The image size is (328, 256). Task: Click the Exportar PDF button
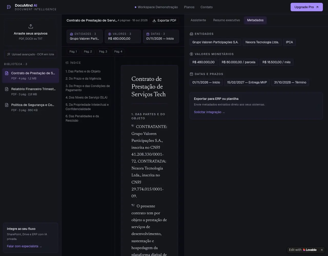(x=165, y=20)
